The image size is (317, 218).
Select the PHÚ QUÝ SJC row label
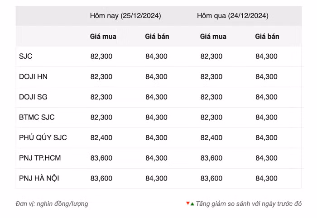point(43,137)
